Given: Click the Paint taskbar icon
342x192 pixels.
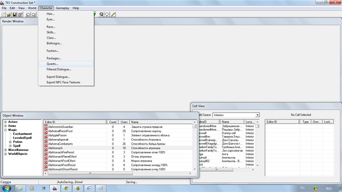Looking at the screenshot, I should [x=101, y=188].
